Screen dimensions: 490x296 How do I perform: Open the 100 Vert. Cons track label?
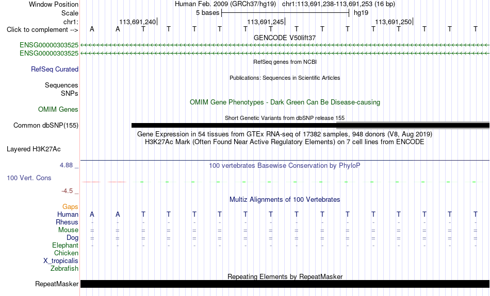29,178
